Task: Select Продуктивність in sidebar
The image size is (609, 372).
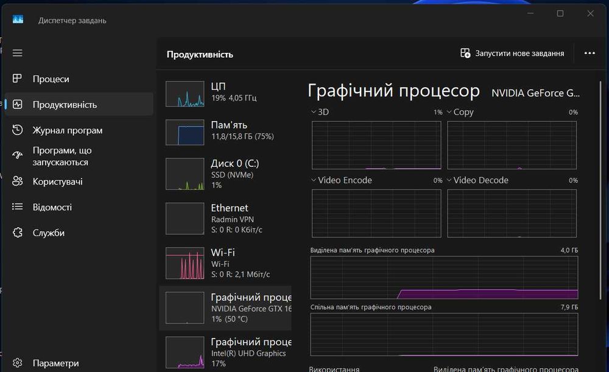Action: coord(79,105)
